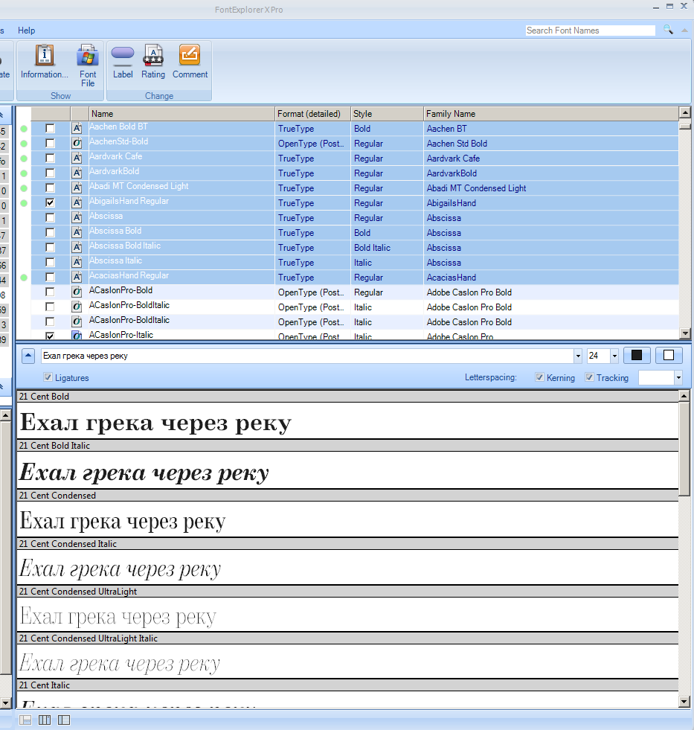
Task: Click the green status dot for Aachen Bold BT
Action: click(x=24, y=129)
